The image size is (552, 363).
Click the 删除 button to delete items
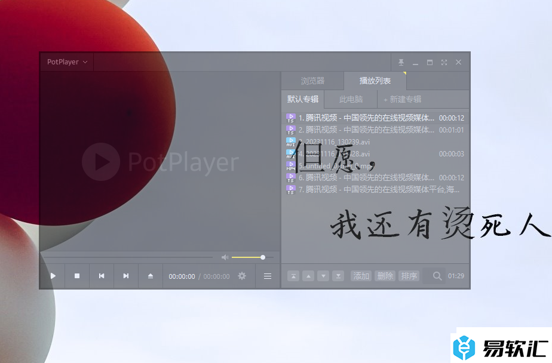click(385, 276)
